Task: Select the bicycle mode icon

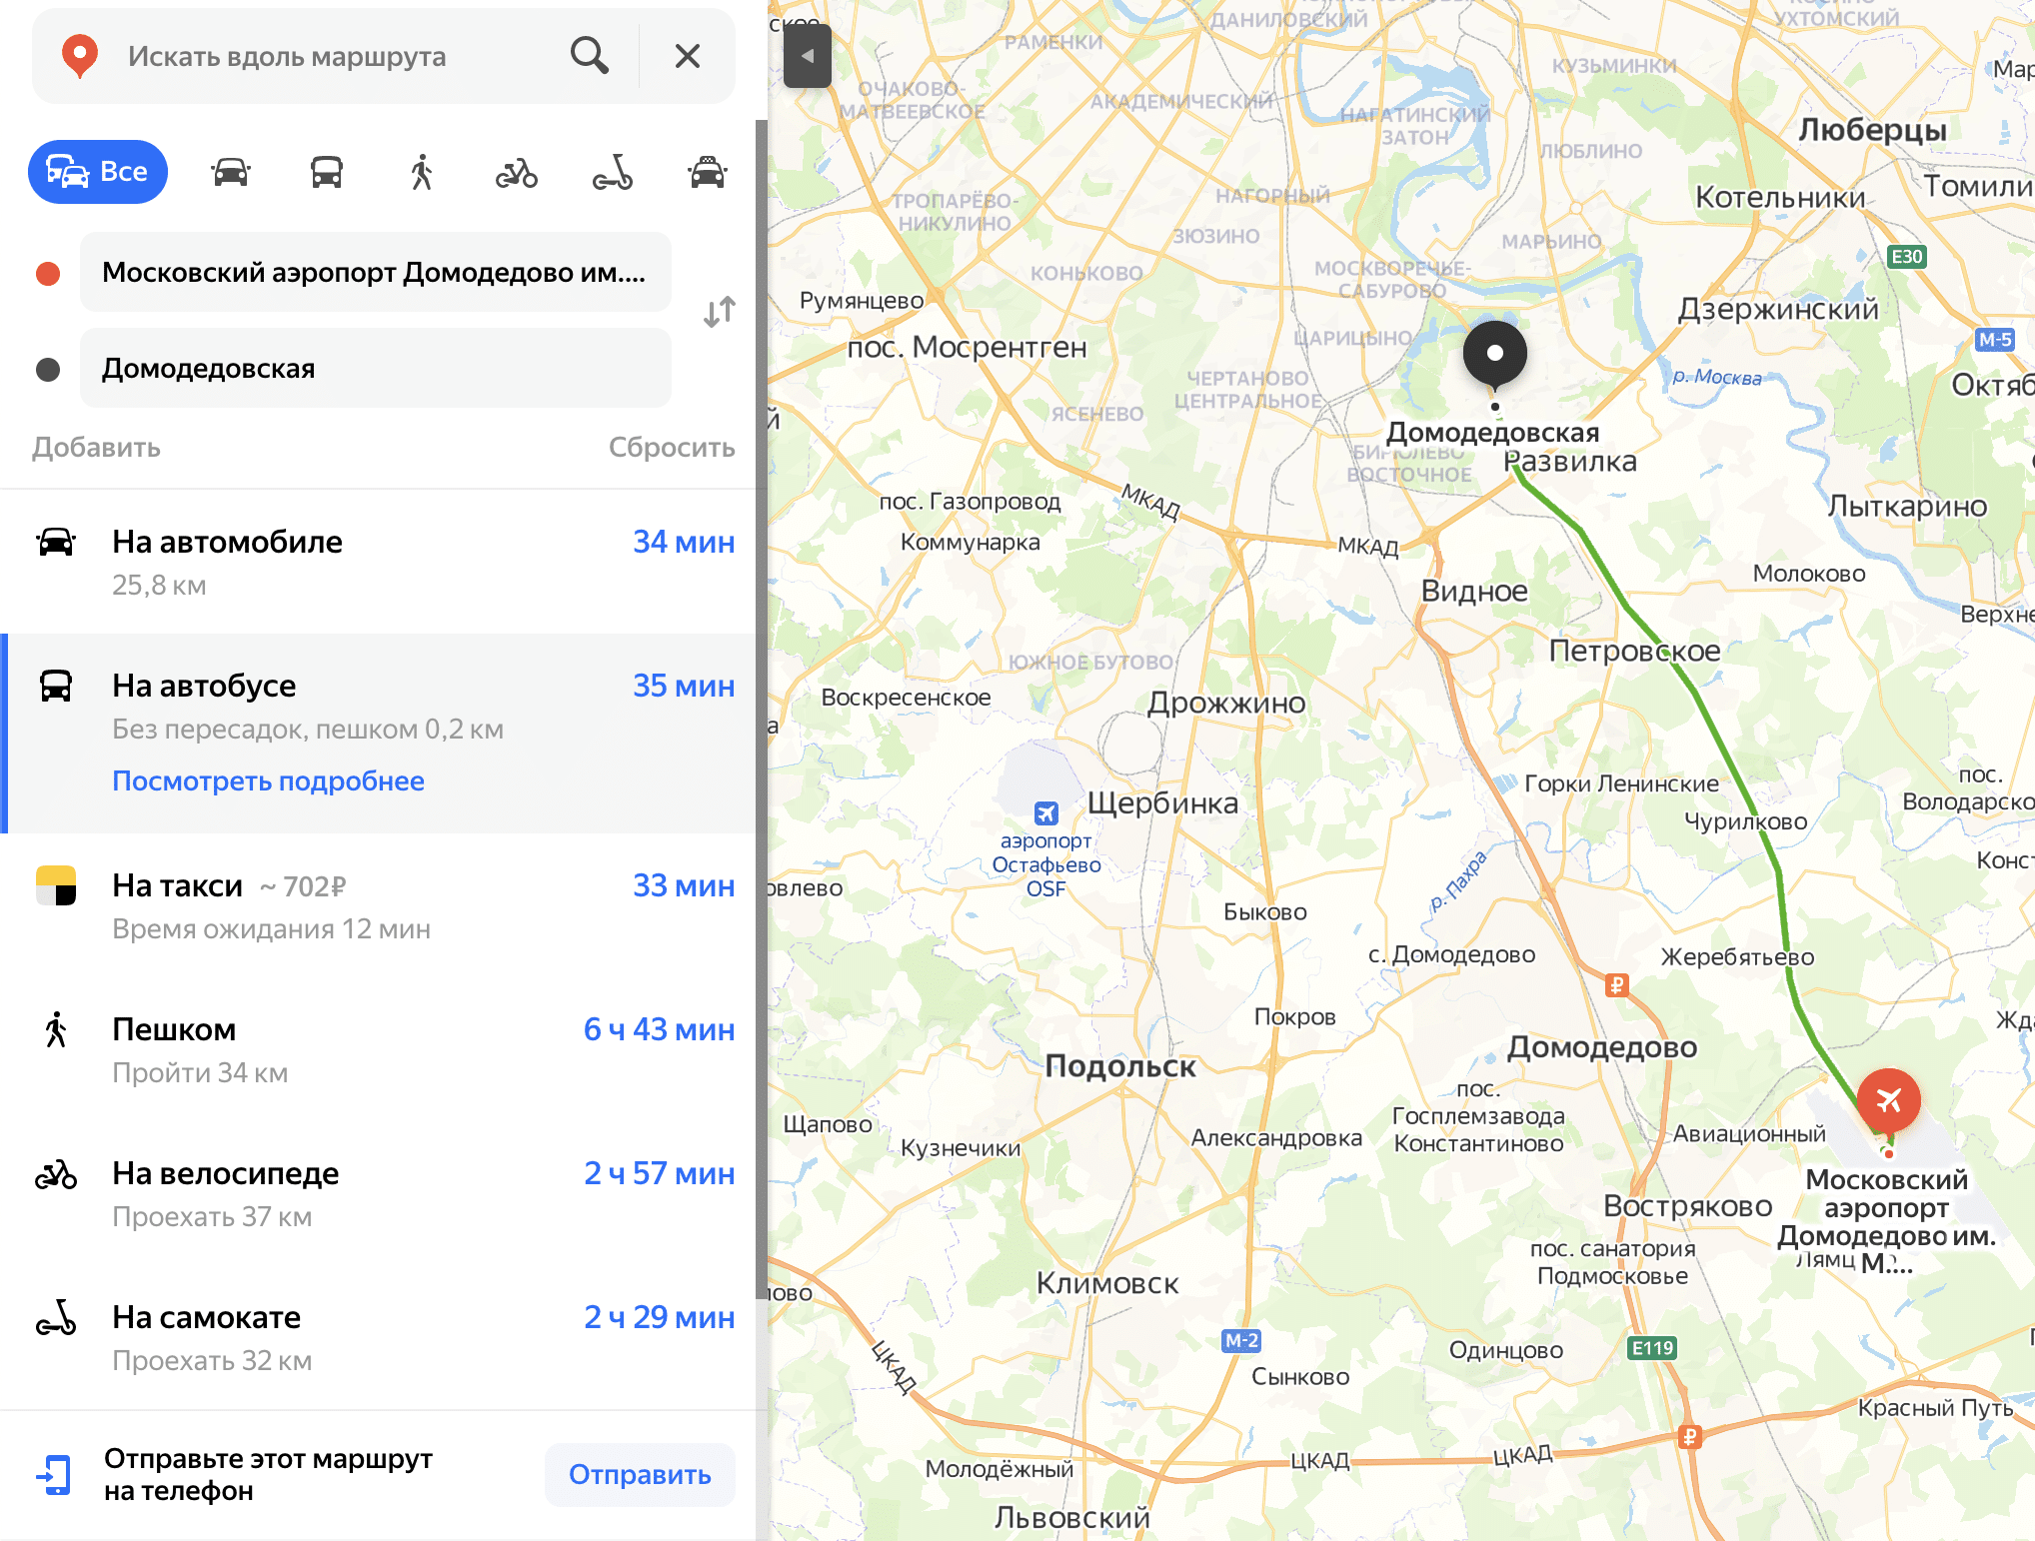Action: pos(517,172)
